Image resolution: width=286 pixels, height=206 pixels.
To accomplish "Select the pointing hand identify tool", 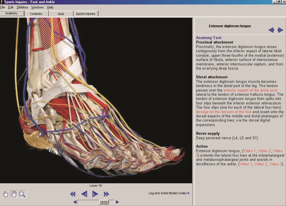I will [x=6, y=194].
